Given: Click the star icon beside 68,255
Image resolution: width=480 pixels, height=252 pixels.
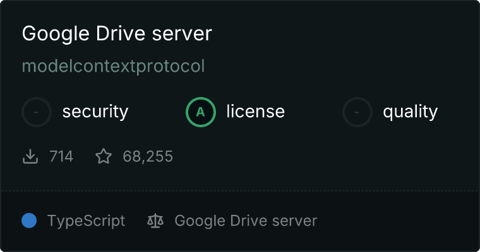Looking at the screenshot, I should [x=104, y=156].
